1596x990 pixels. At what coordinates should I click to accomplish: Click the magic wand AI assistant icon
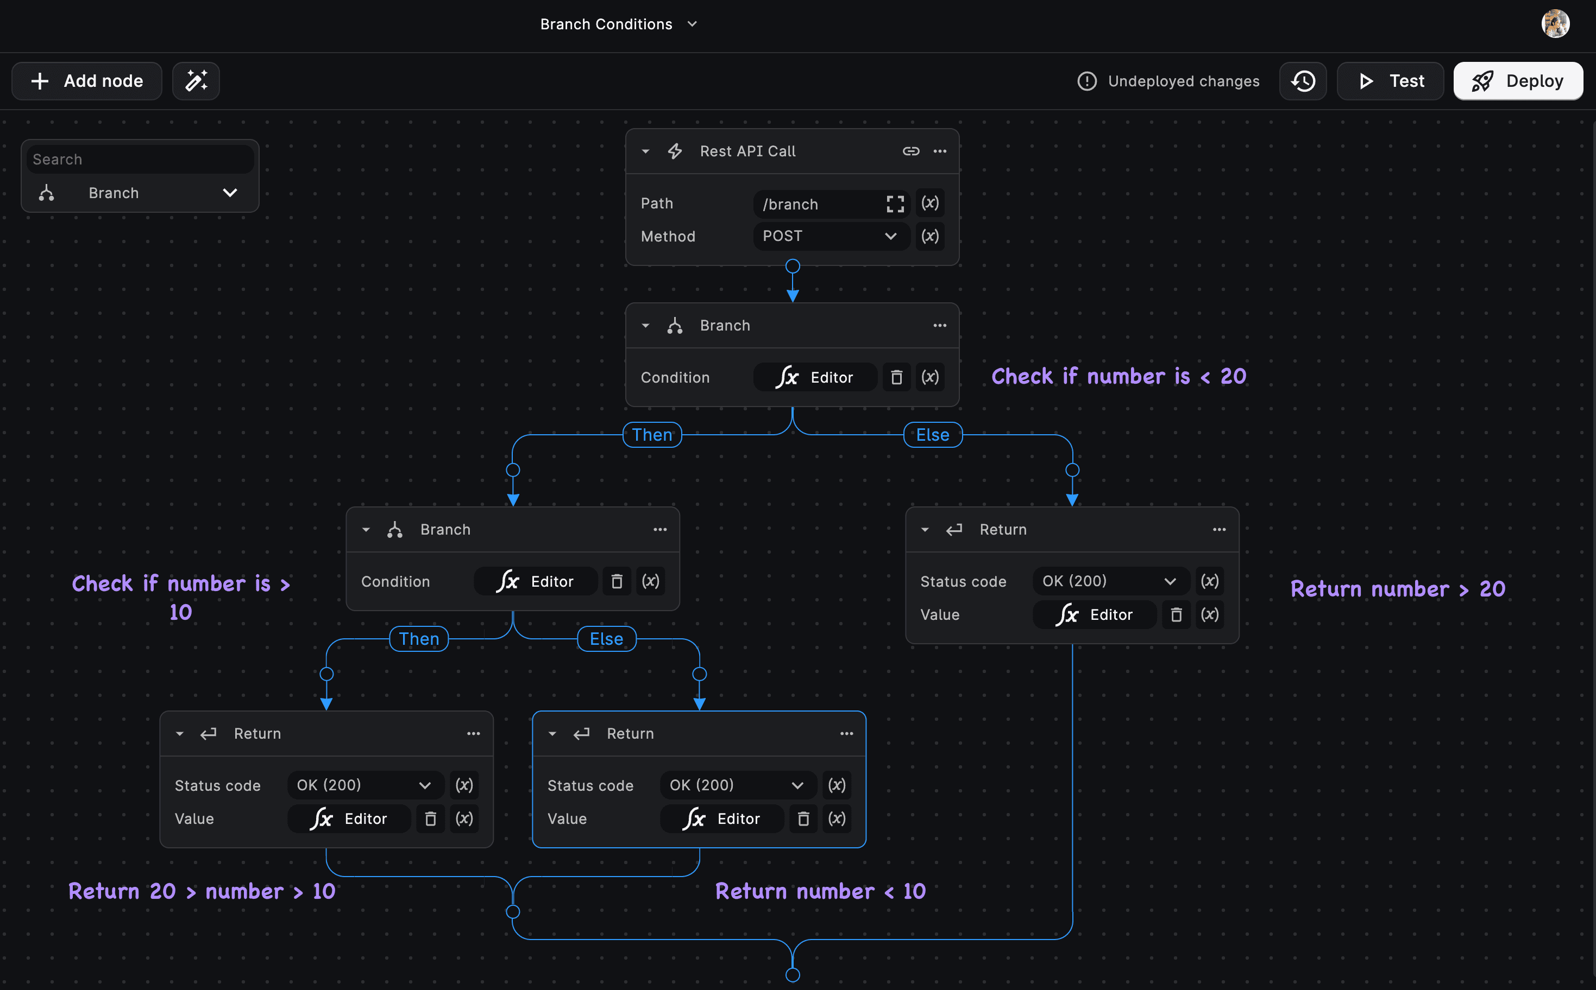(x=196, y=81)
